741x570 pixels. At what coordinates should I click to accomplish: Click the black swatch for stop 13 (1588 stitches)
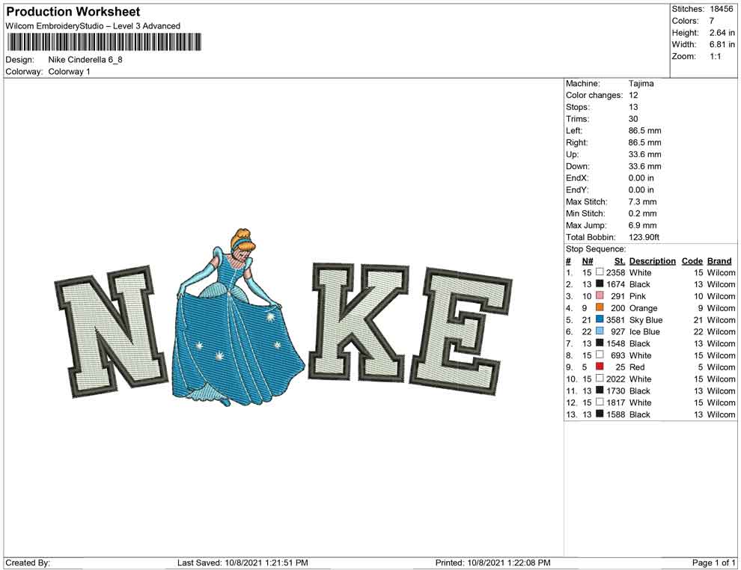tap(600, 414)
